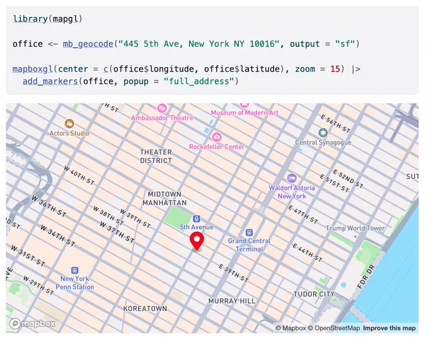Open the mapboxgl function link
This screenshot has width=431, height=340.
(33, 69)
